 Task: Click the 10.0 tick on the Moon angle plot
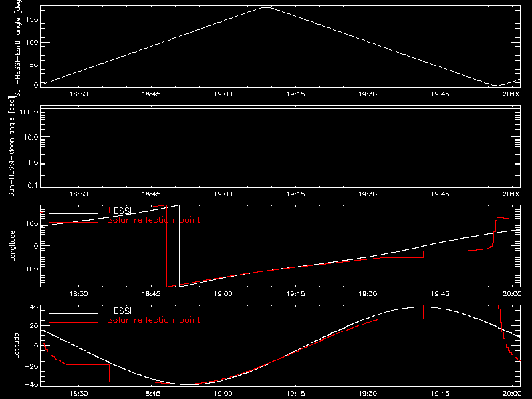tap(31, 138)
